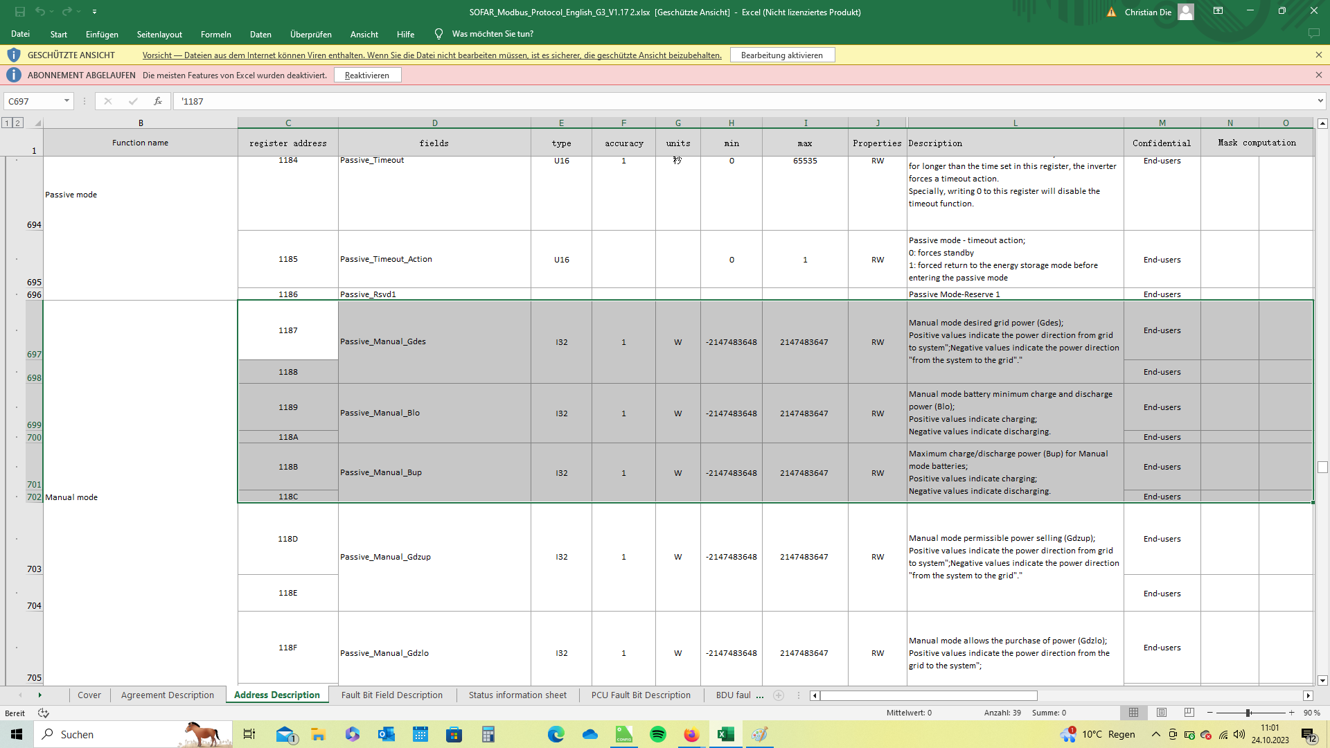The height and width of the screenshot is (748, 1330).
Task: Open Spotify from the taskbar
Action: pyautogui.click(x=658, y=734)
